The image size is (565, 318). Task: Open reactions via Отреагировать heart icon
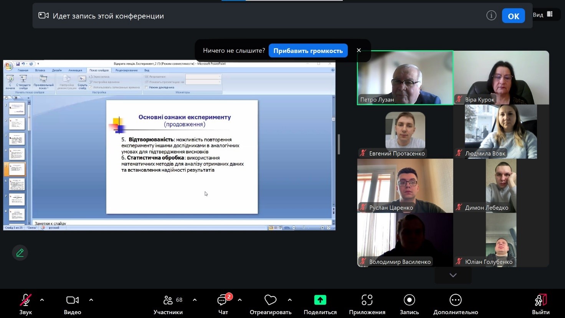(270, 300)
